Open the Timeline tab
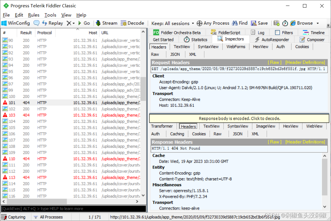331x221 pixels. (x=314, y=33)
